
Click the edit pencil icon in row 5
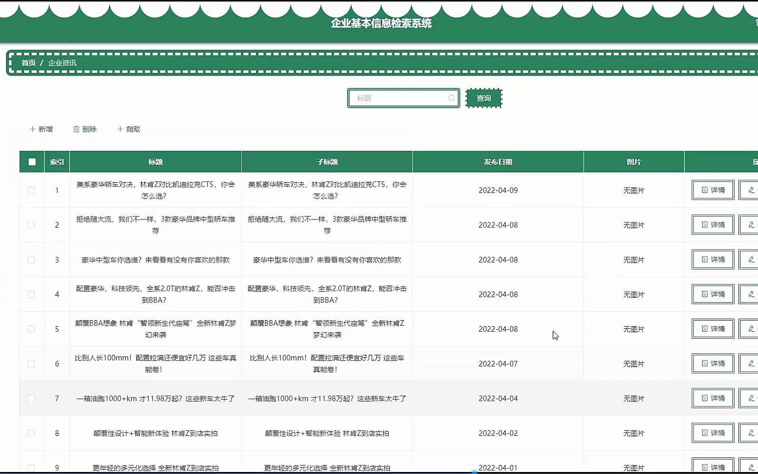[751, 329]
